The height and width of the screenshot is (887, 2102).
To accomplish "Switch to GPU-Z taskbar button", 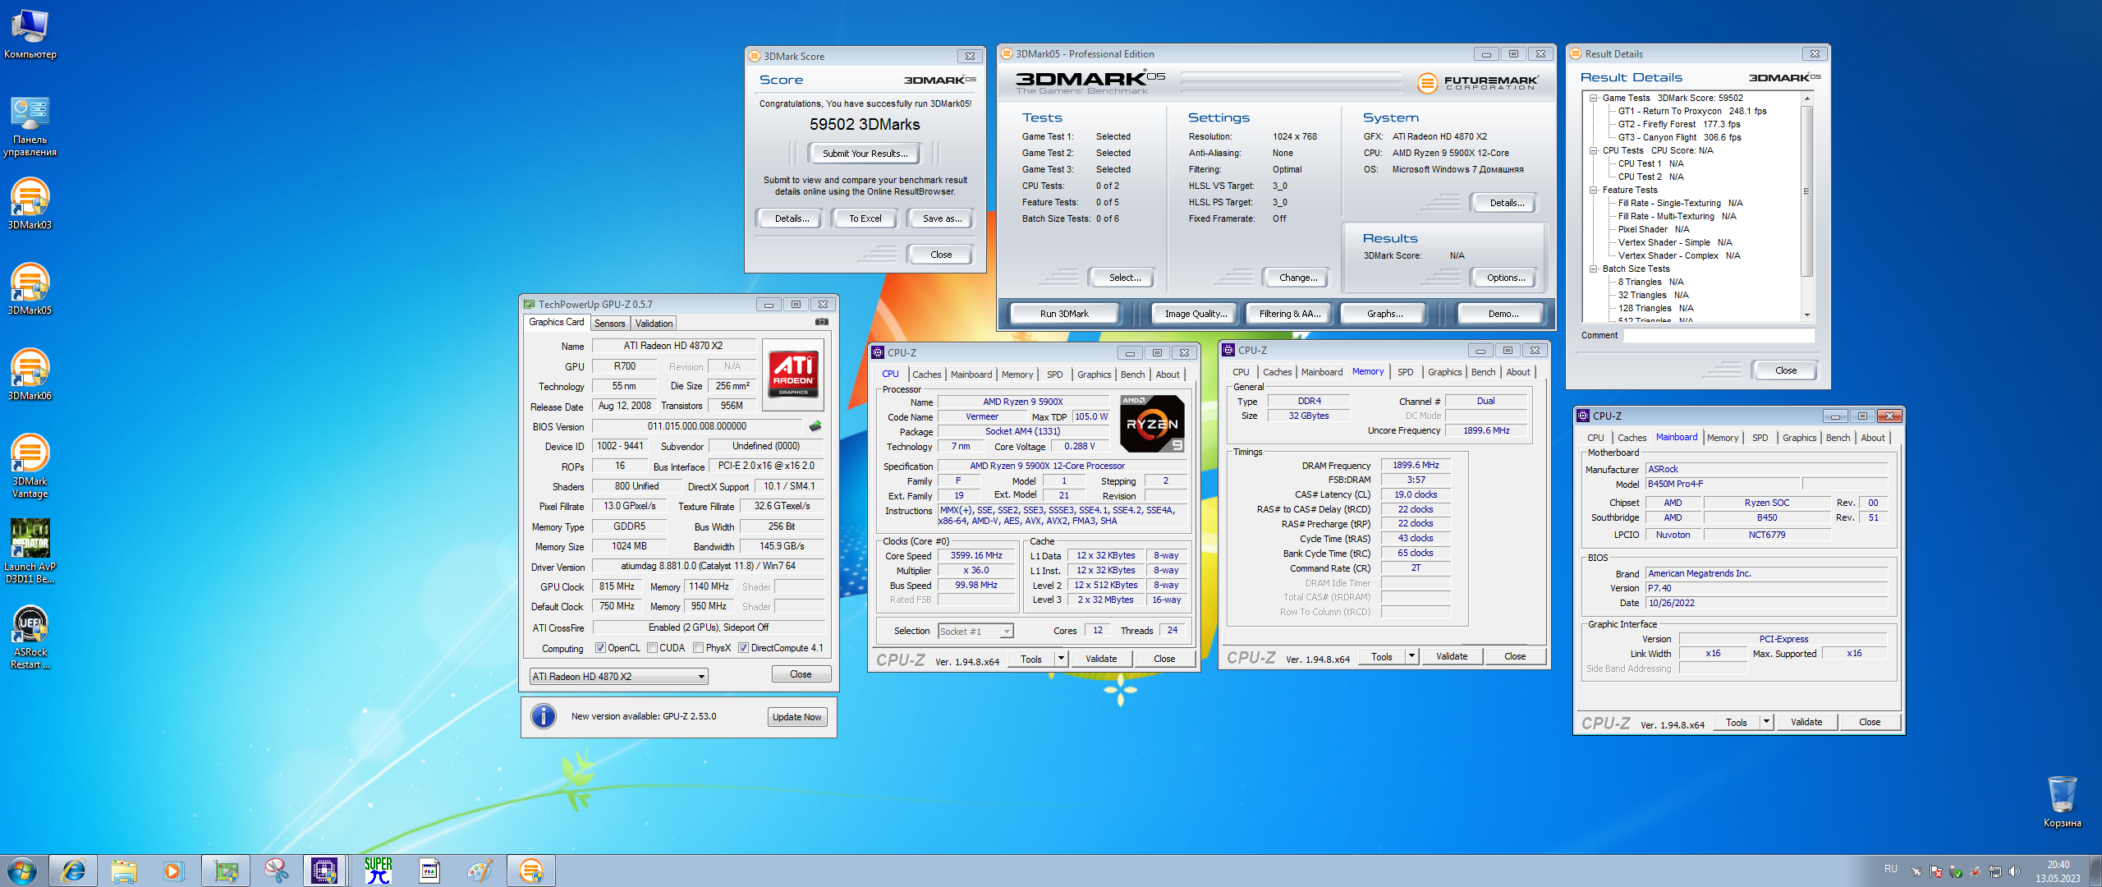I will (x=226, y=871).
